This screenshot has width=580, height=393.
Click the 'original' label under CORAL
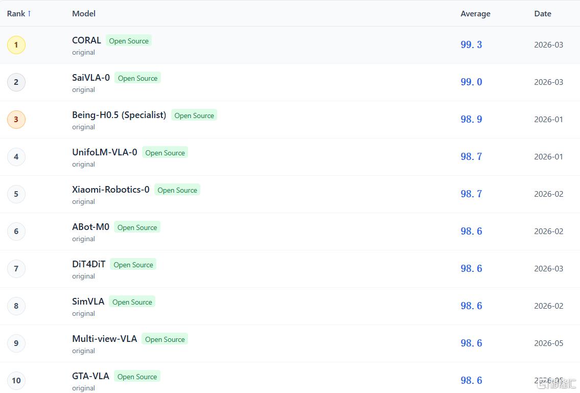pyautogui.click(x=84, y=53)
